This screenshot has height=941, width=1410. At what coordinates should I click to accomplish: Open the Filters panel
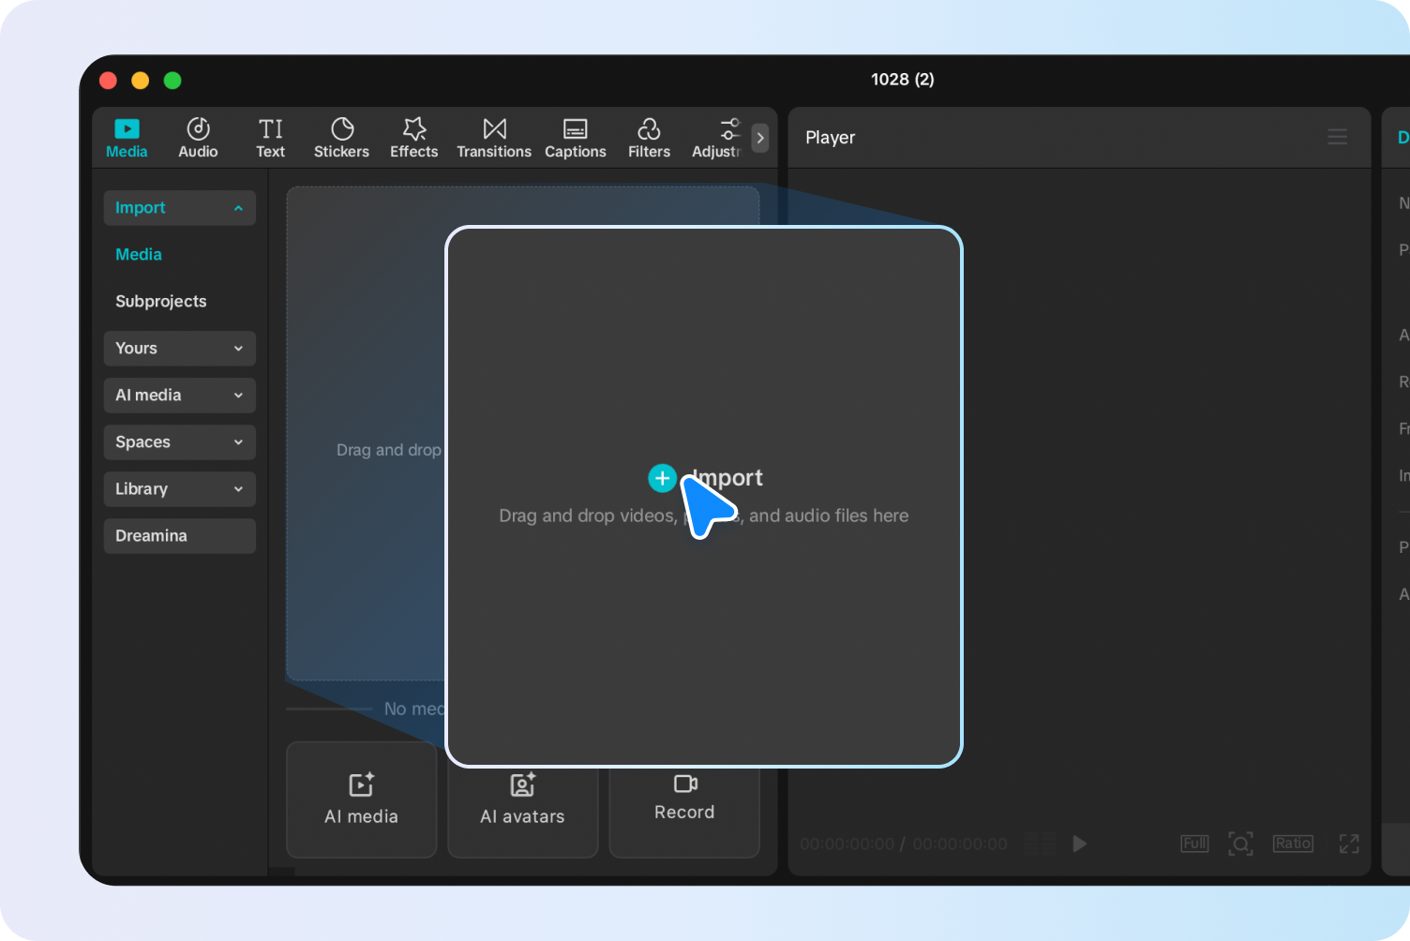tap(649, 137)
